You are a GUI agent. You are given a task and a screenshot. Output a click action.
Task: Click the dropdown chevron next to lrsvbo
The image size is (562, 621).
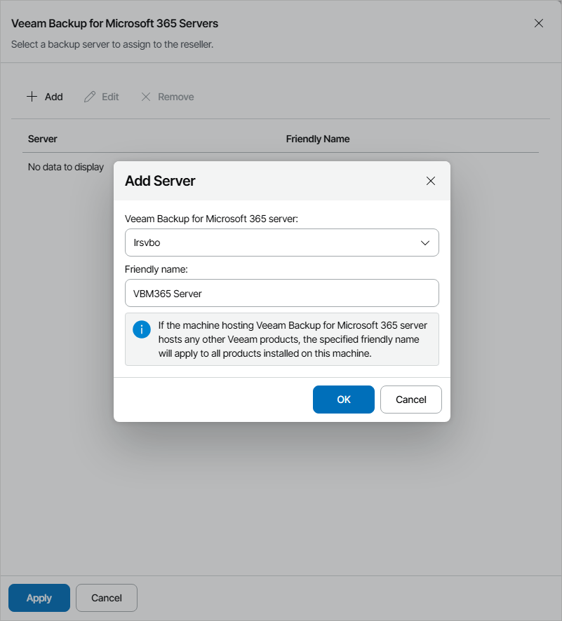coord(425,243)
